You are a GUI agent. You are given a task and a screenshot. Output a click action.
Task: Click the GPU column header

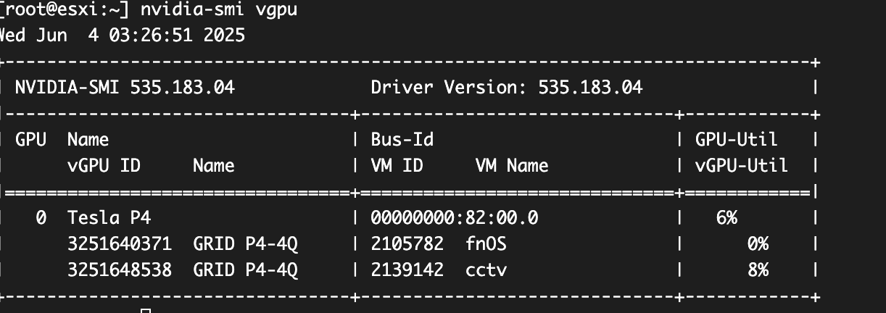[x=30, y=139]
